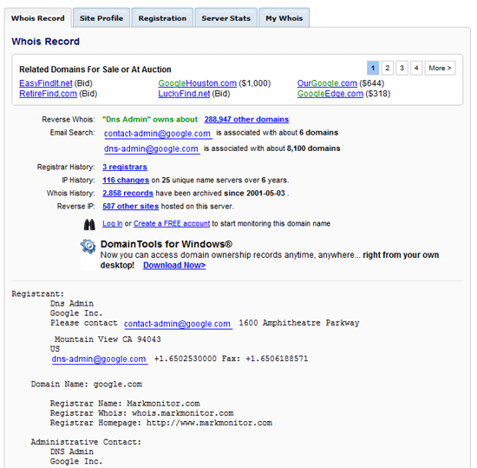This screenshot has height=468, width=477.
Task: Go to page 3 of related domains
Action: coord(402,68)
